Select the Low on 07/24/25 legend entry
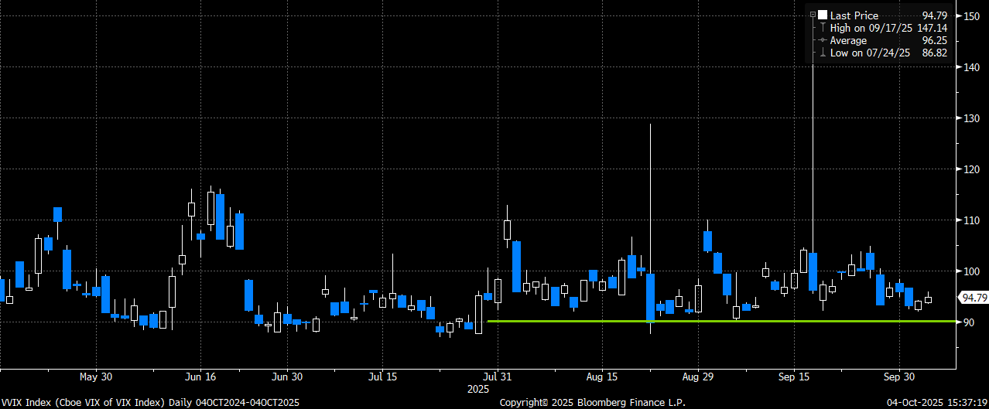Image resolution: width=989 pixels, height=409 pixels. tap(864, 53)
